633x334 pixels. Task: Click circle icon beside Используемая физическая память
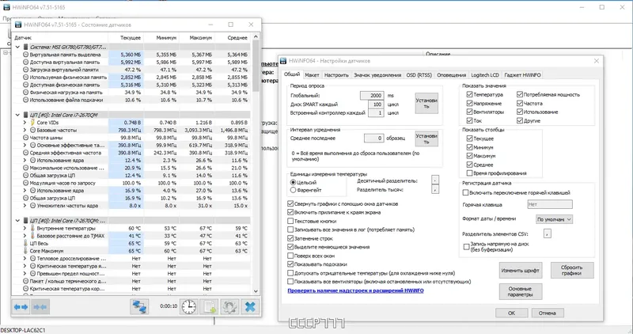tap(26, 77)
